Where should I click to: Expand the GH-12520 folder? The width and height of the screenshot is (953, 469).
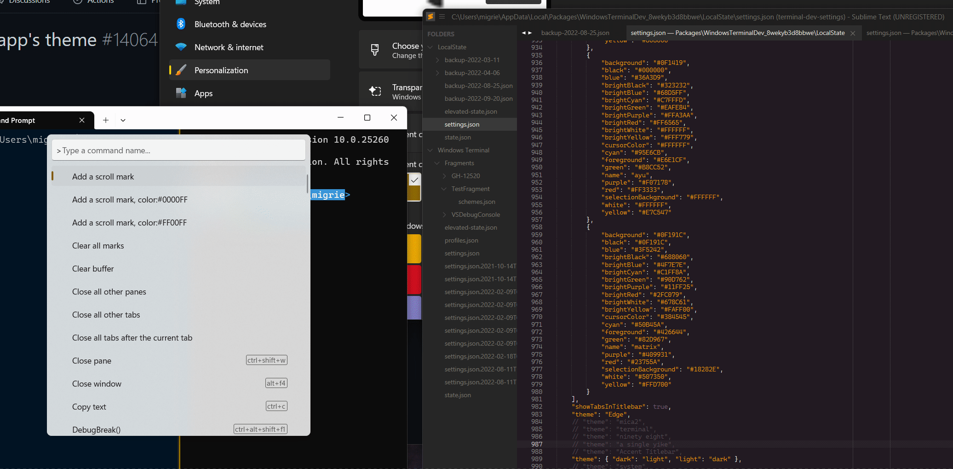tap(444, 176)
